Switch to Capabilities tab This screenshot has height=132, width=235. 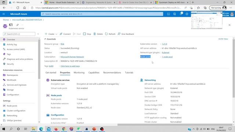tap(94, 73)
